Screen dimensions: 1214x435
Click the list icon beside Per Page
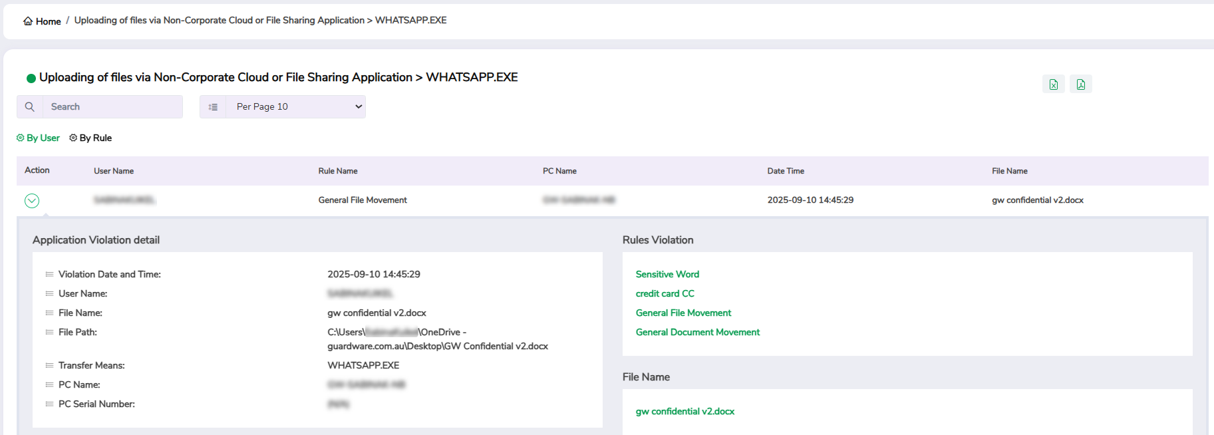[x=213, y=106]
